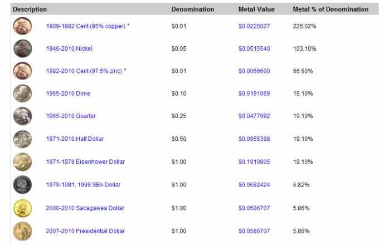Open the 2000-2010 Sacagawea Dollar link
The image size is (379, 245).
point(85,208)
